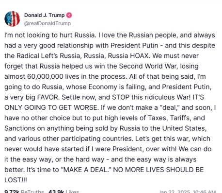Click "Second World War" in the post
Viewport: 222px width, 193px height.
pyautogui.click(x=147, y=66)
